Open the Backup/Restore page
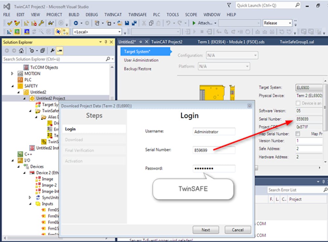Screen dimensions: 328x242 pos(138,69)
